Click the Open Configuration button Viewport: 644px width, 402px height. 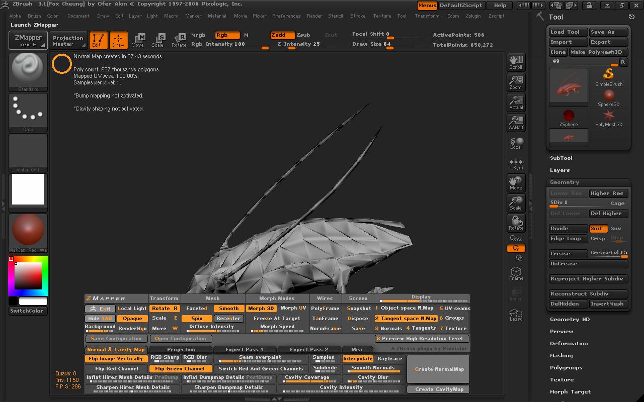point(180,339)
